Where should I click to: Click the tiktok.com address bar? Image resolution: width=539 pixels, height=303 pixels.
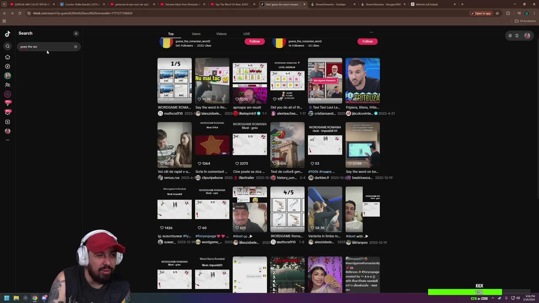[x=248, y=13]
